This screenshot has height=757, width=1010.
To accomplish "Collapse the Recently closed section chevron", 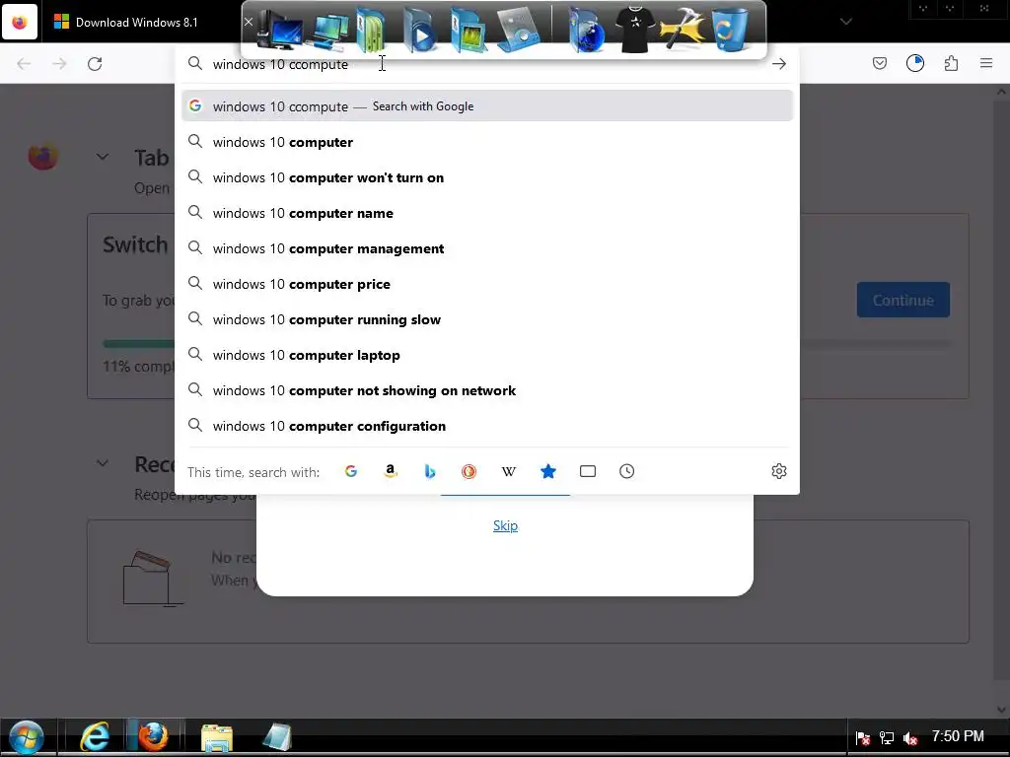I will (103, 463).
